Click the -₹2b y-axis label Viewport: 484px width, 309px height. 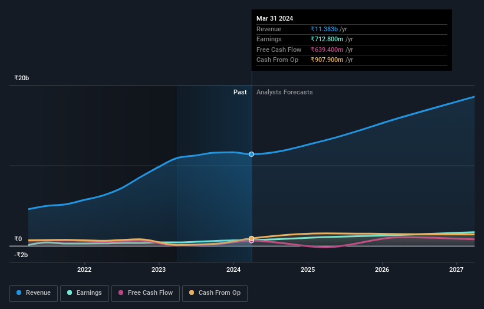[21, 255]
